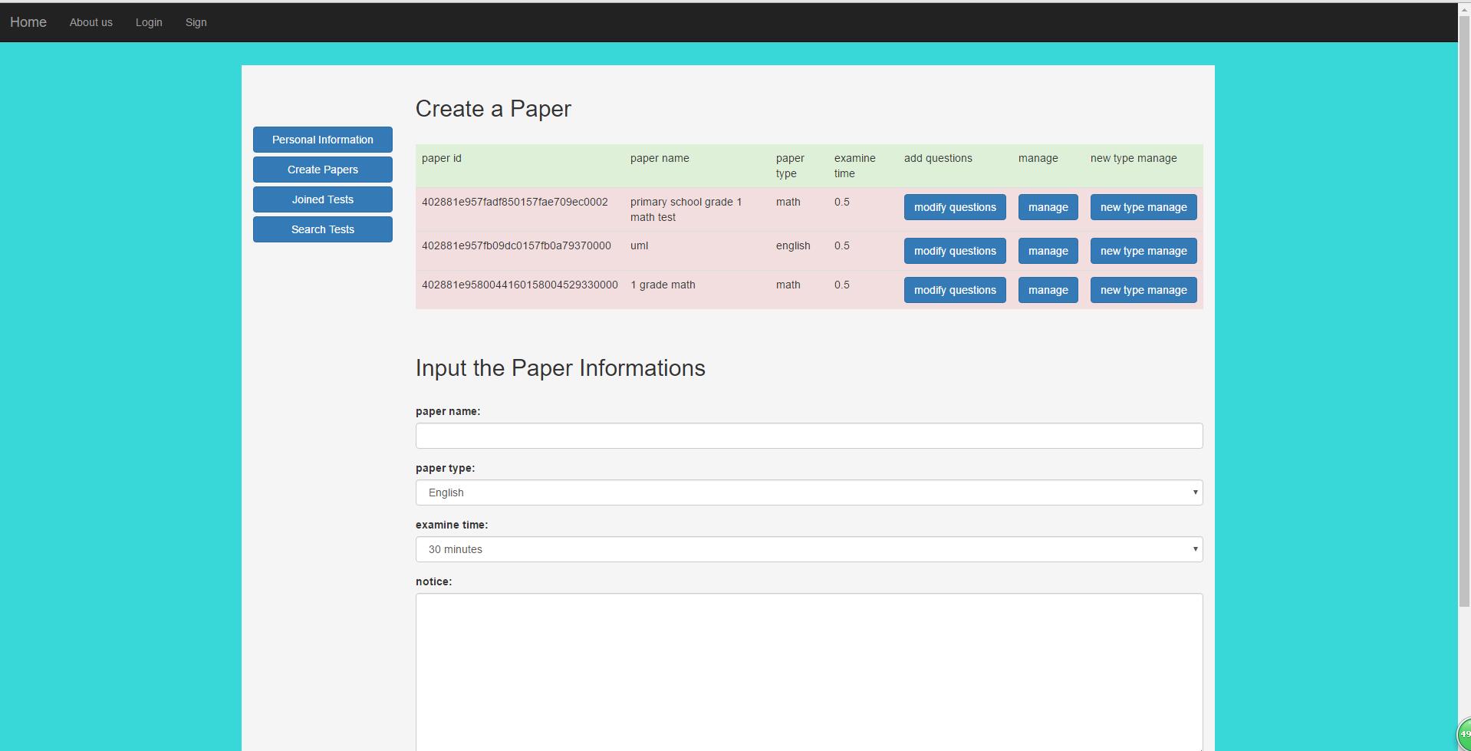Open Joined Tests in sidebar
This screenshot has width=1471, height=751.
tap(323, 199)
